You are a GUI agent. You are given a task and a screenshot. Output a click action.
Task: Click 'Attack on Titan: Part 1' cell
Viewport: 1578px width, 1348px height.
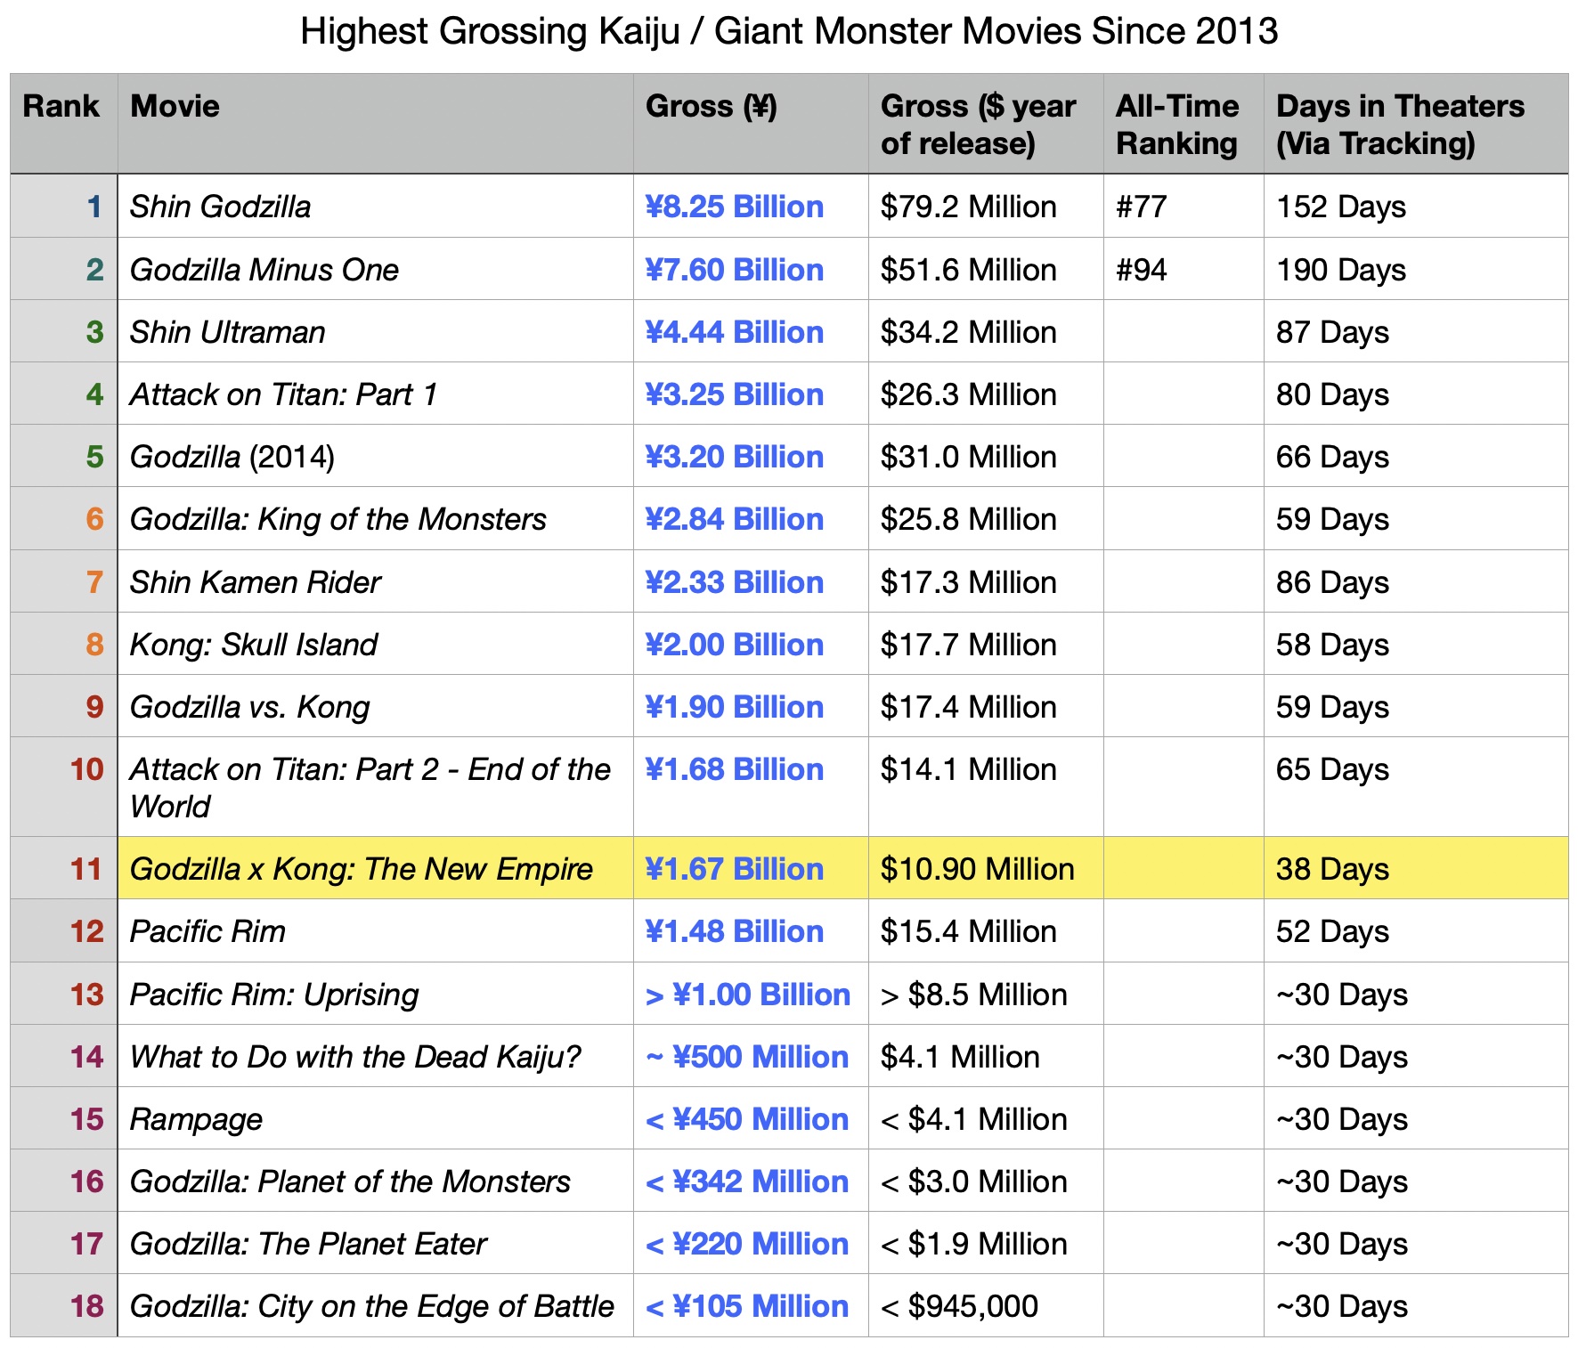click(x=375, y=393)
